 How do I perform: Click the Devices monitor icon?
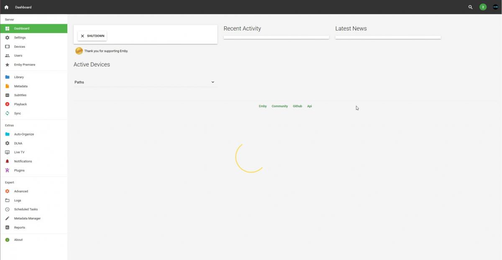coord(7,47)
